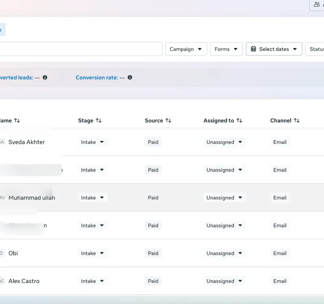Open lead Obi
This screenshot has width=324, height=304.
coord(13,253)
